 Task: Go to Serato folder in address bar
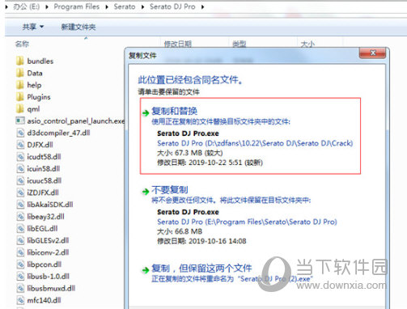click(x=125, y=6)
